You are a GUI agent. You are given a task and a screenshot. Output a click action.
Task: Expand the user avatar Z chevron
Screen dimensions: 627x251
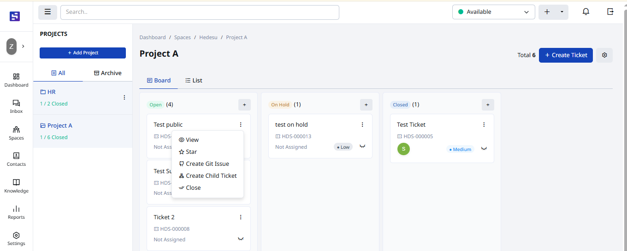(23, 46)
